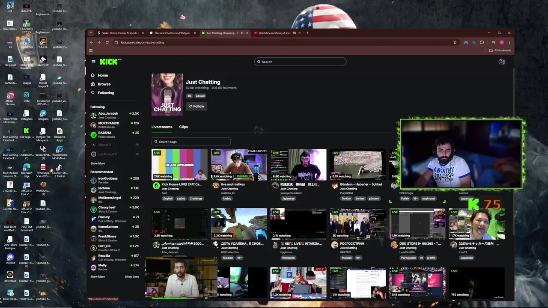
Task: Switch to the Livestreams tab
Action: (x=162, y=127)
